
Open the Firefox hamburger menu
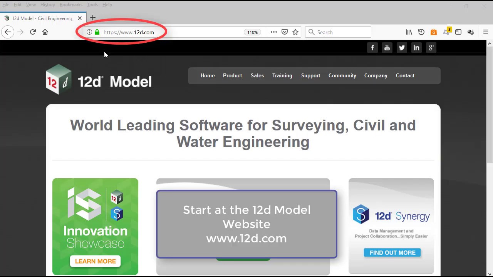pyautogui.click(x=486, y=32)
